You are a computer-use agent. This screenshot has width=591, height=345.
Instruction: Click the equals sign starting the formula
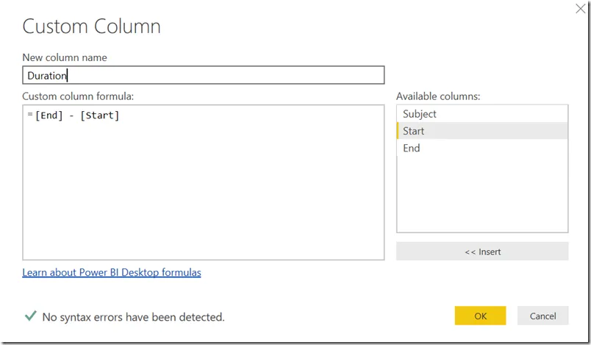(30, 115)
